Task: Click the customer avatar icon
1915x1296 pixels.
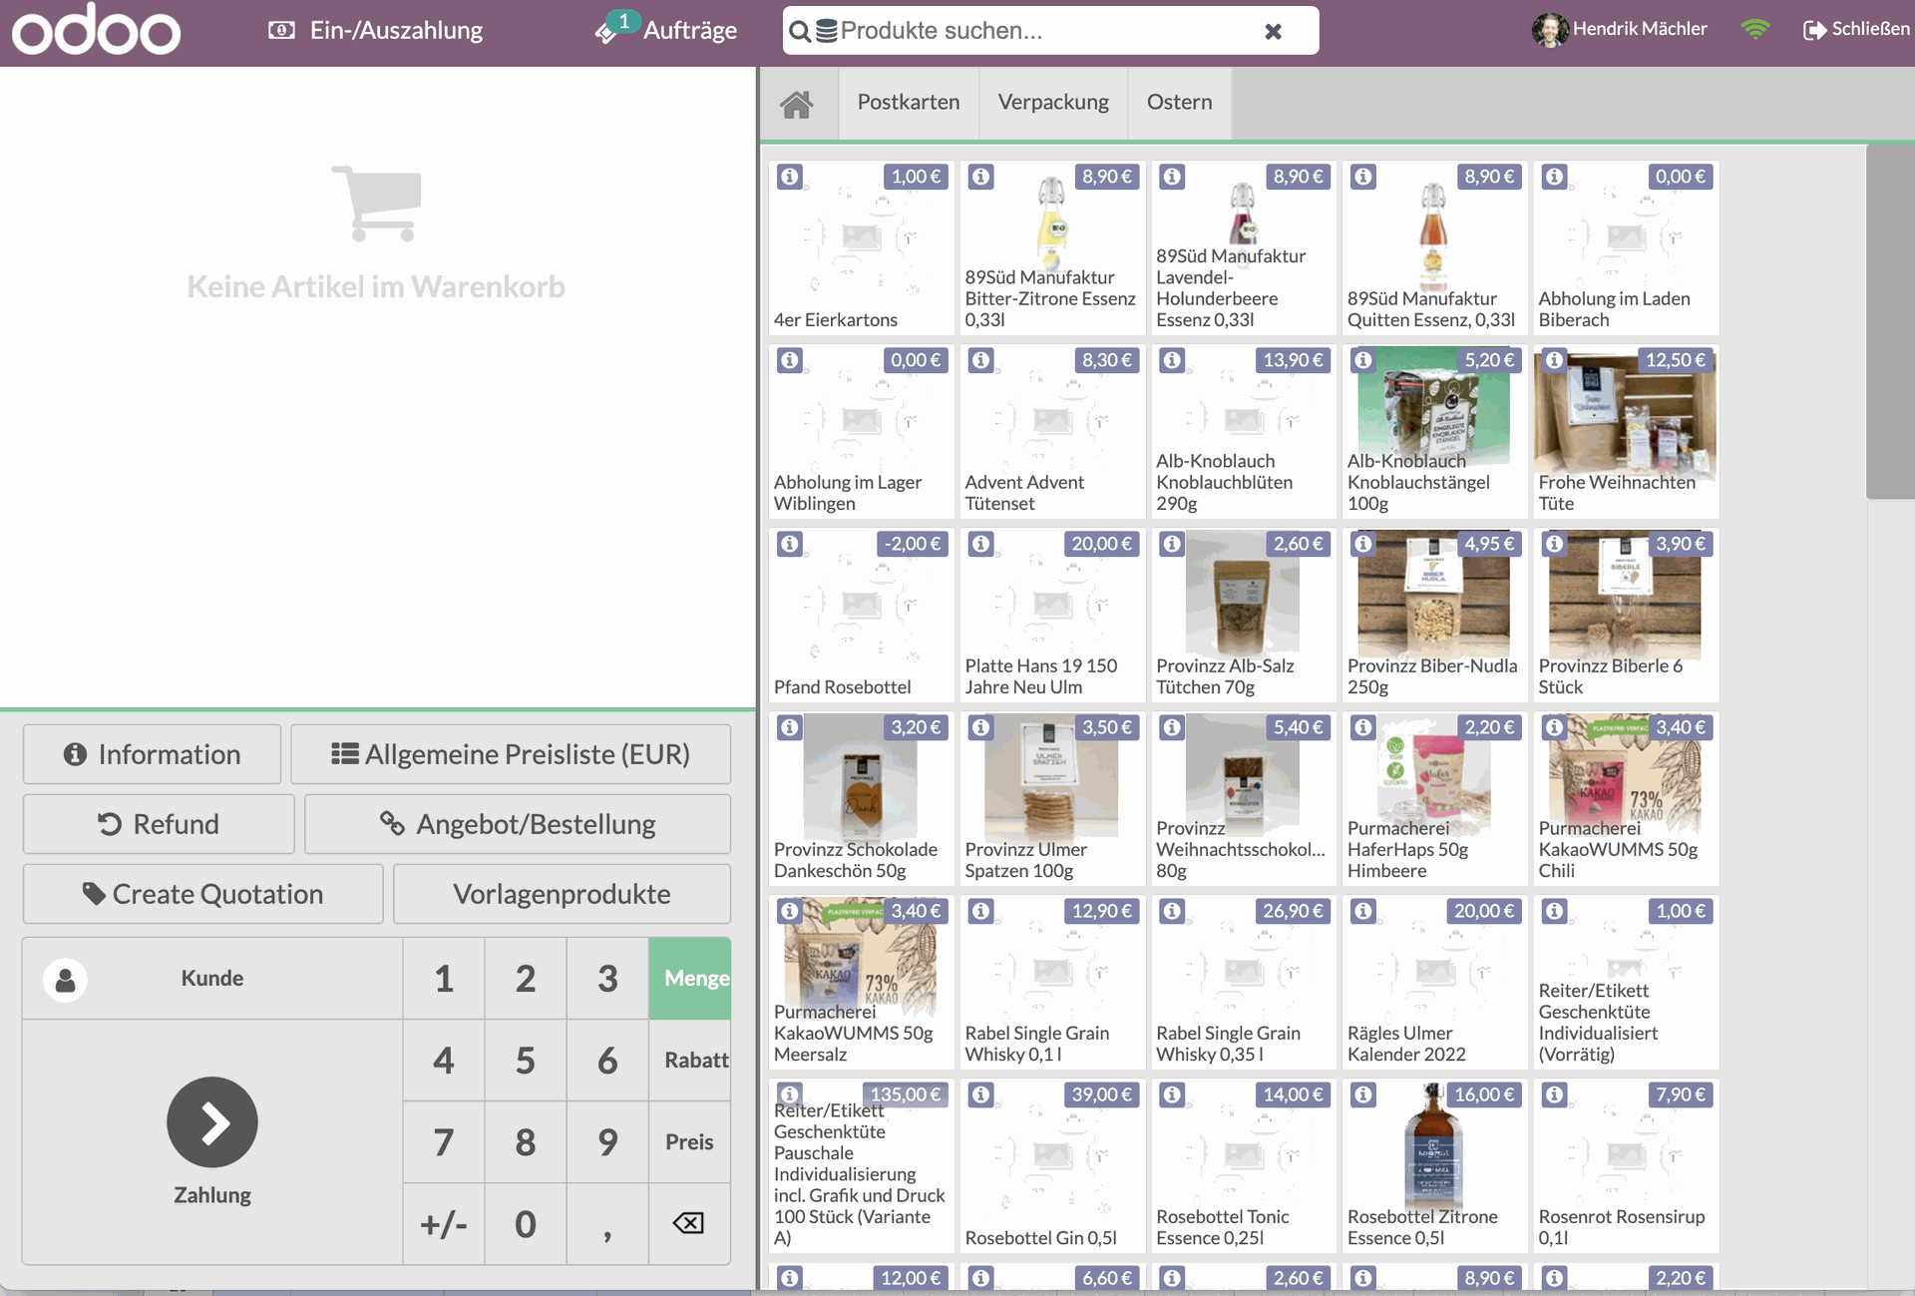Action: point(65,979)
